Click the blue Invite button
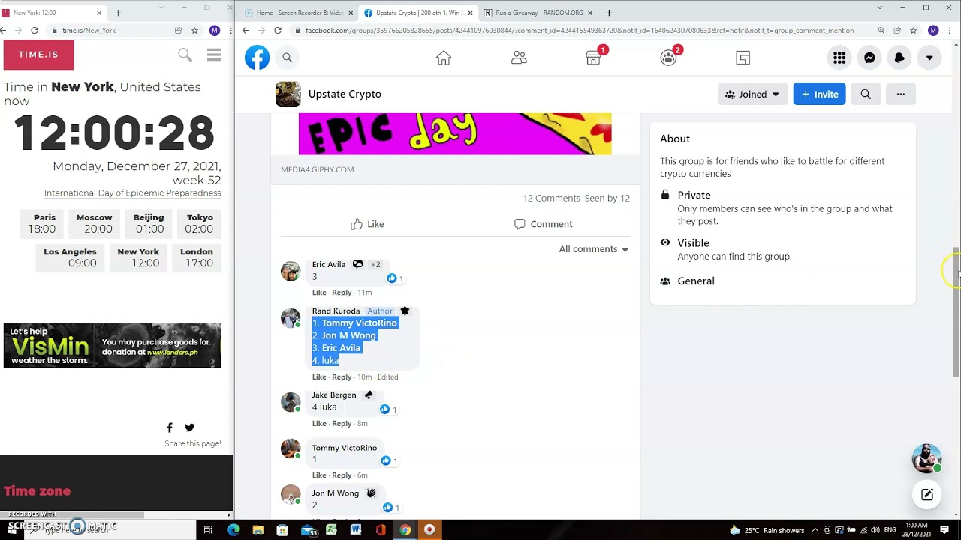This screenshot has height=540, width=961. click(819, 94)
